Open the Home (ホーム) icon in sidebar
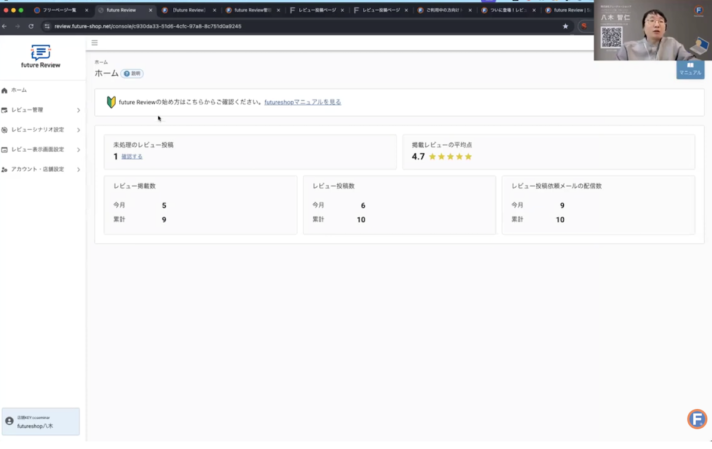 tap(11, 90)
